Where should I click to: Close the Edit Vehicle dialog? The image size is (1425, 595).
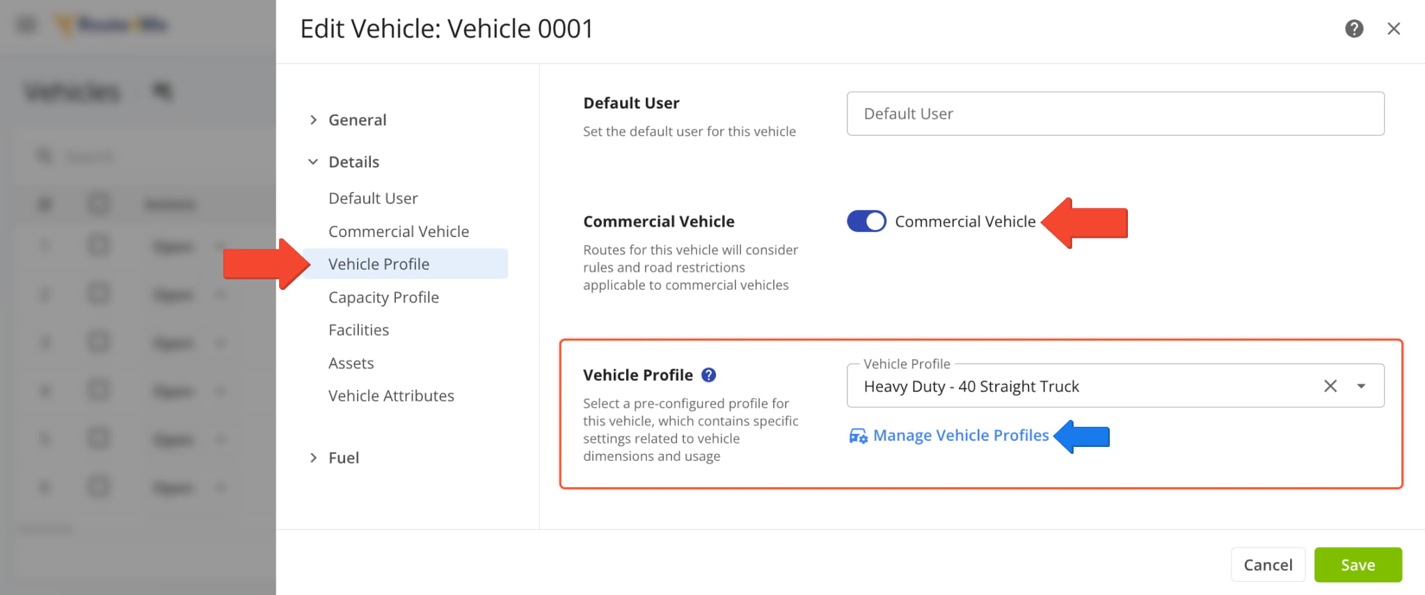(1394, 28)
